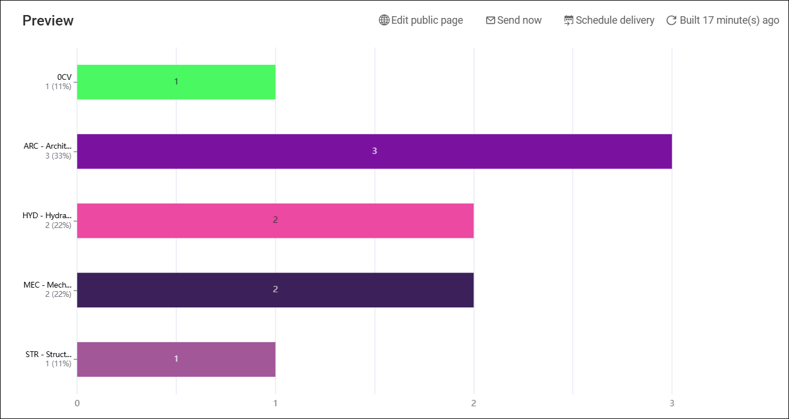789x419 pixels.
Task: Click the 0CV axis label
Action: pos(64,77)
